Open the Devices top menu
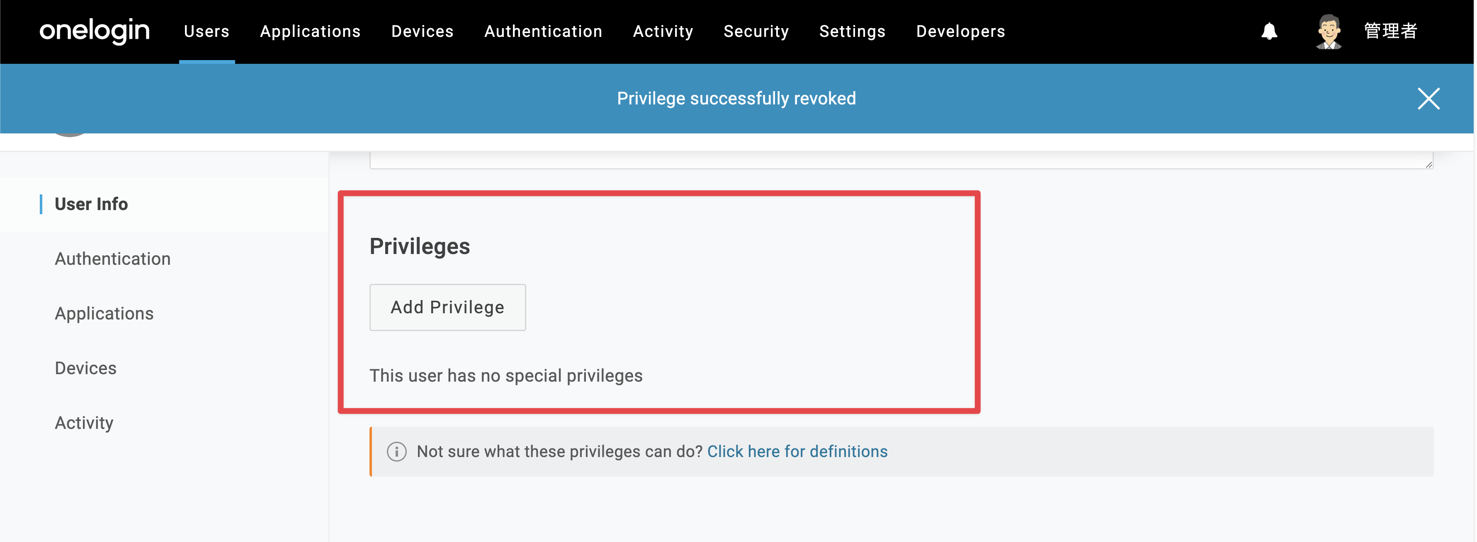 tap(423, 31)
